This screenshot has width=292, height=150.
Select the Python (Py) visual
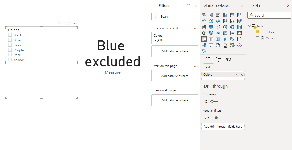[232, 39]
